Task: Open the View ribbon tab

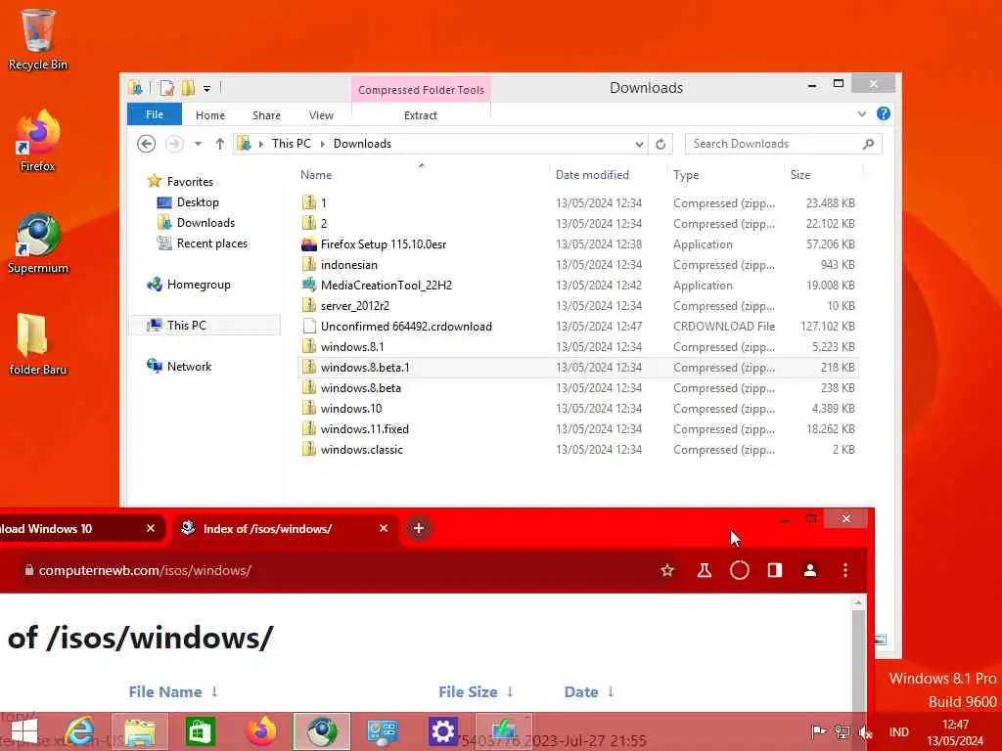Action: tap(321, 115)
